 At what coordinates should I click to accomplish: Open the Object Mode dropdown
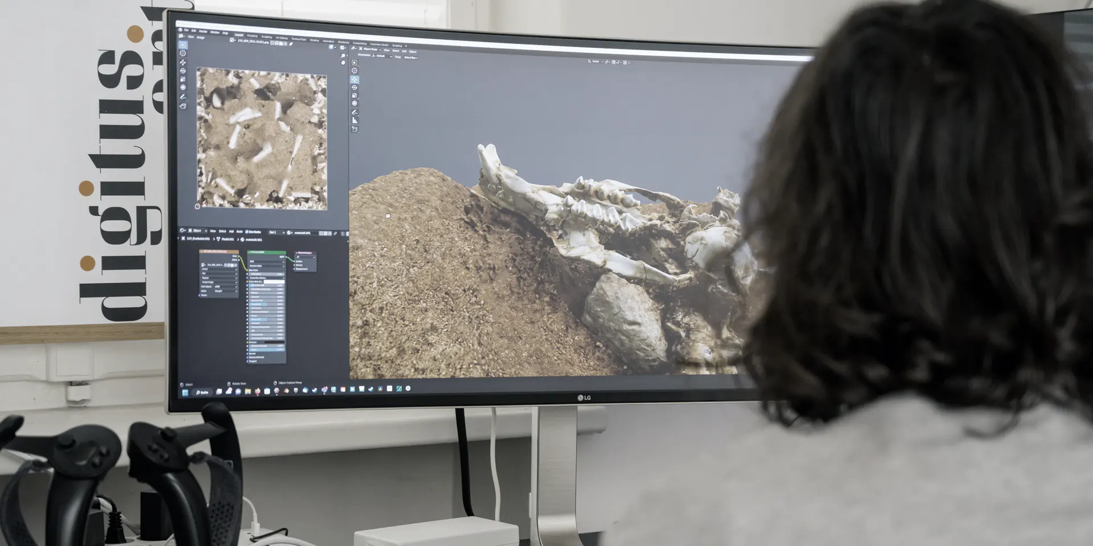[x=371, y=49]
